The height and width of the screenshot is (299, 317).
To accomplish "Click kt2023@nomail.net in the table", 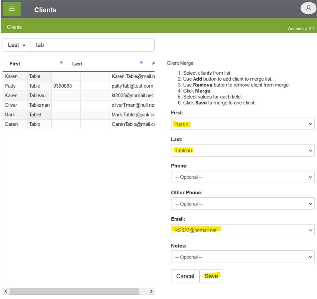I will 132,95.
